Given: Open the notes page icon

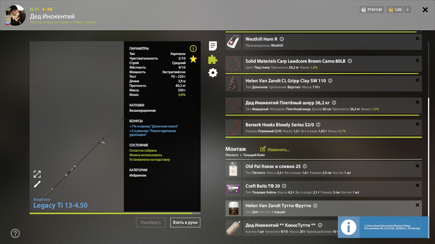Looking at the screenshot, I should [213, 46].
